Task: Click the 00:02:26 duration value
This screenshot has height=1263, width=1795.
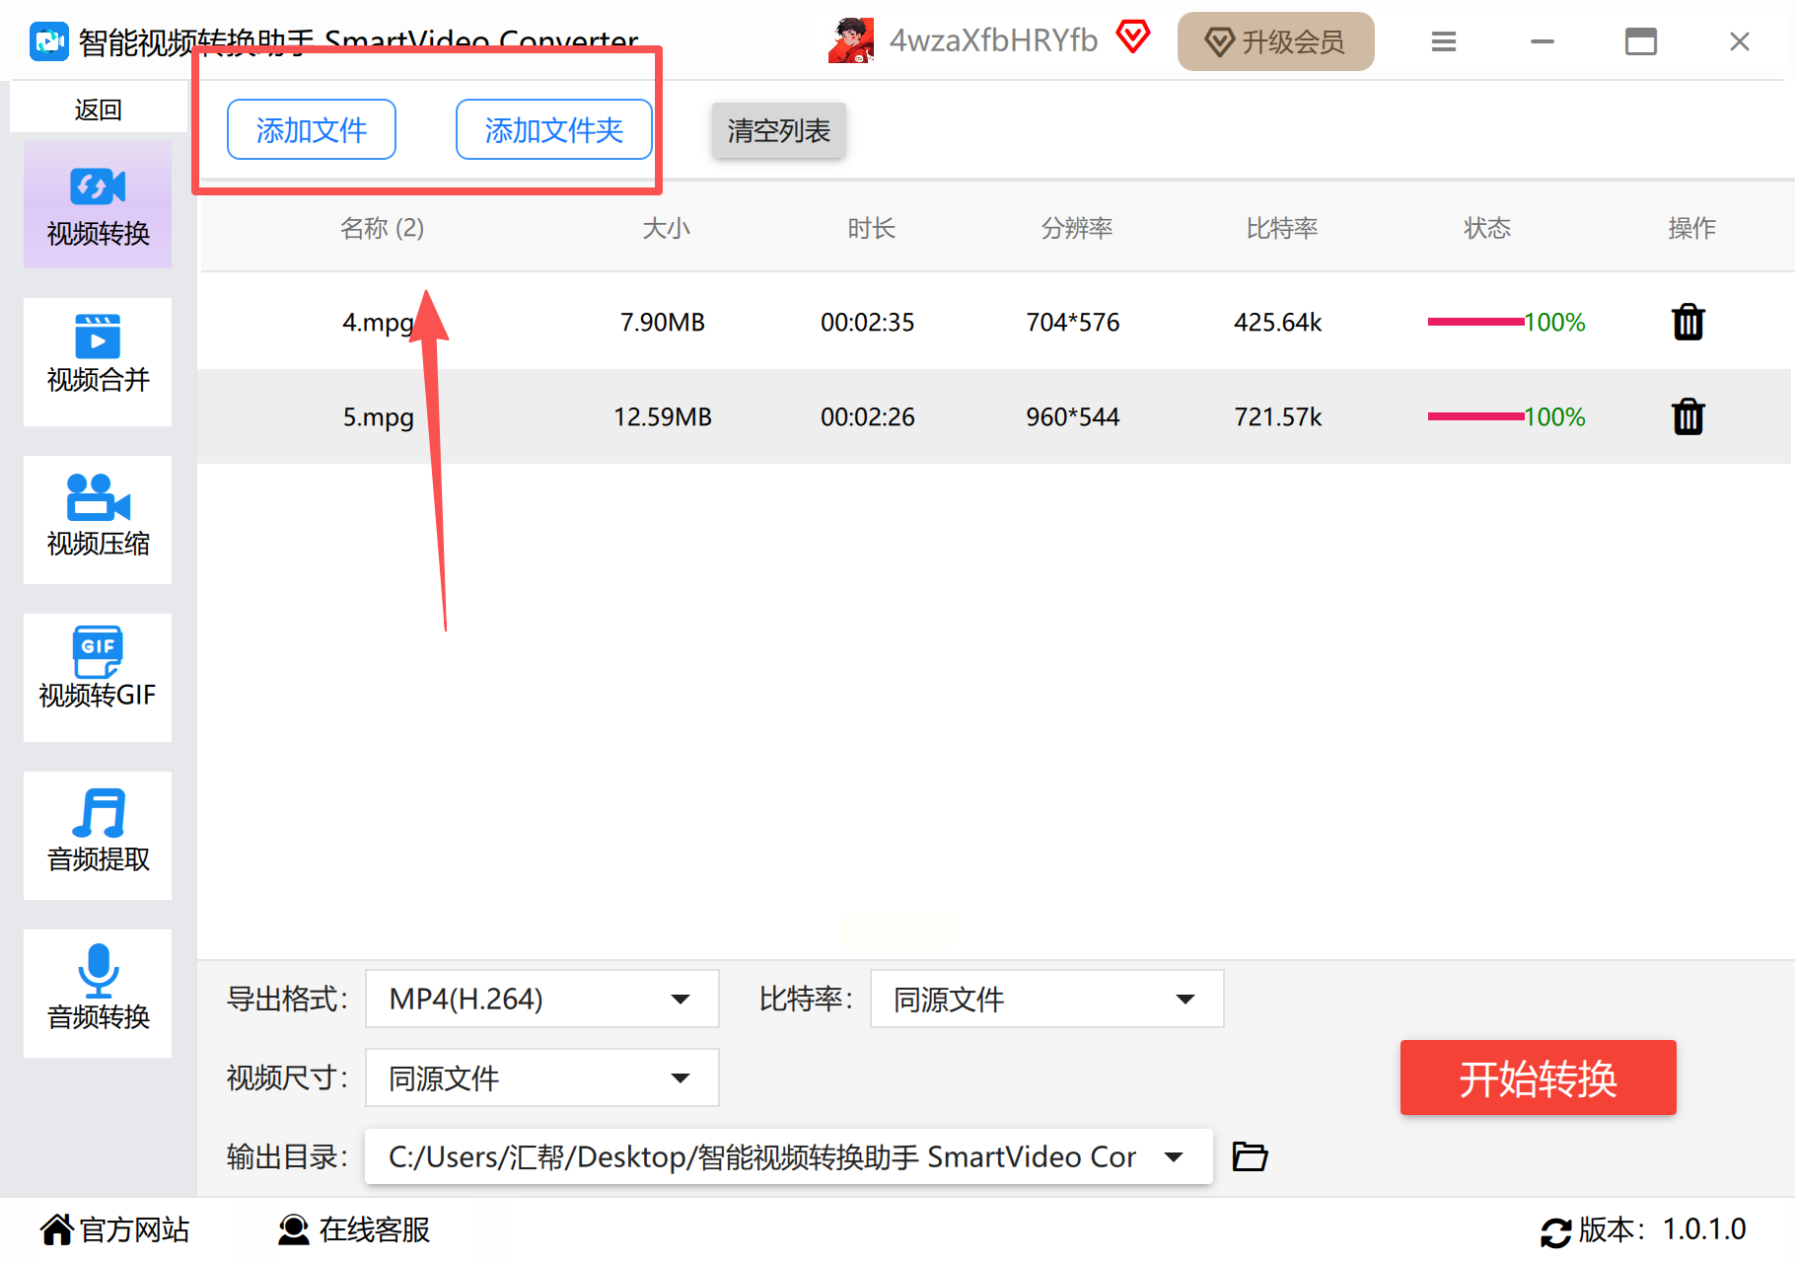Action: pyautogui.click(x=868, y=417)
